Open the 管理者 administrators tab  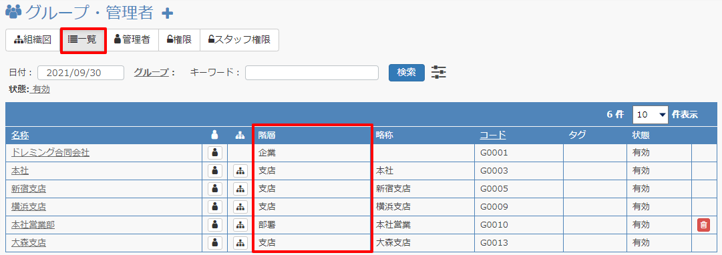[132, 40]
